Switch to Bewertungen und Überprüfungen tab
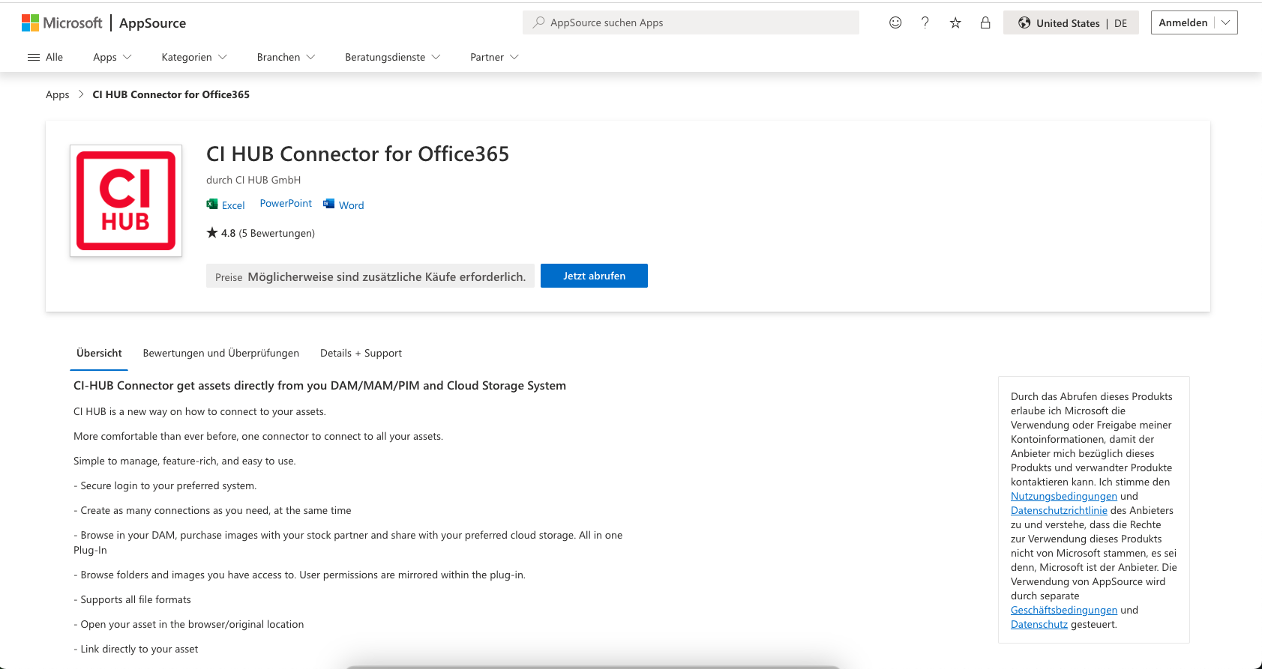This screenshot has height=669, width=1262. coord(221,353)
